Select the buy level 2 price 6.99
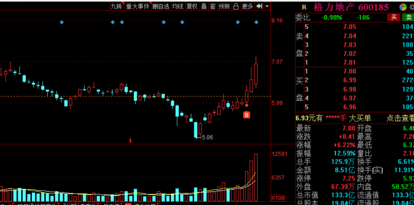 point(350,80)
